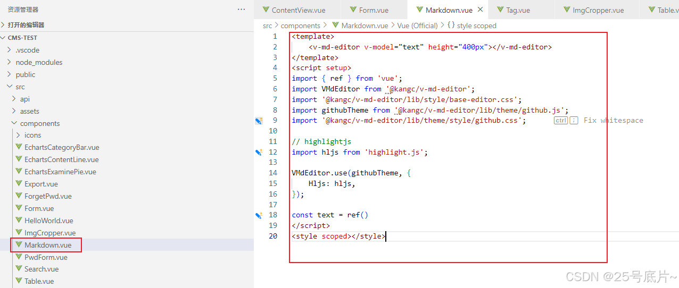Click the // highlightjs comment
Viewport: 679px width, 288px height.
coord(321,141)
